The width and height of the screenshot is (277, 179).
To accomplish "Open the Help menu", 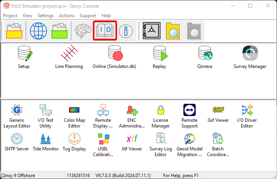I will click(106, 16).
